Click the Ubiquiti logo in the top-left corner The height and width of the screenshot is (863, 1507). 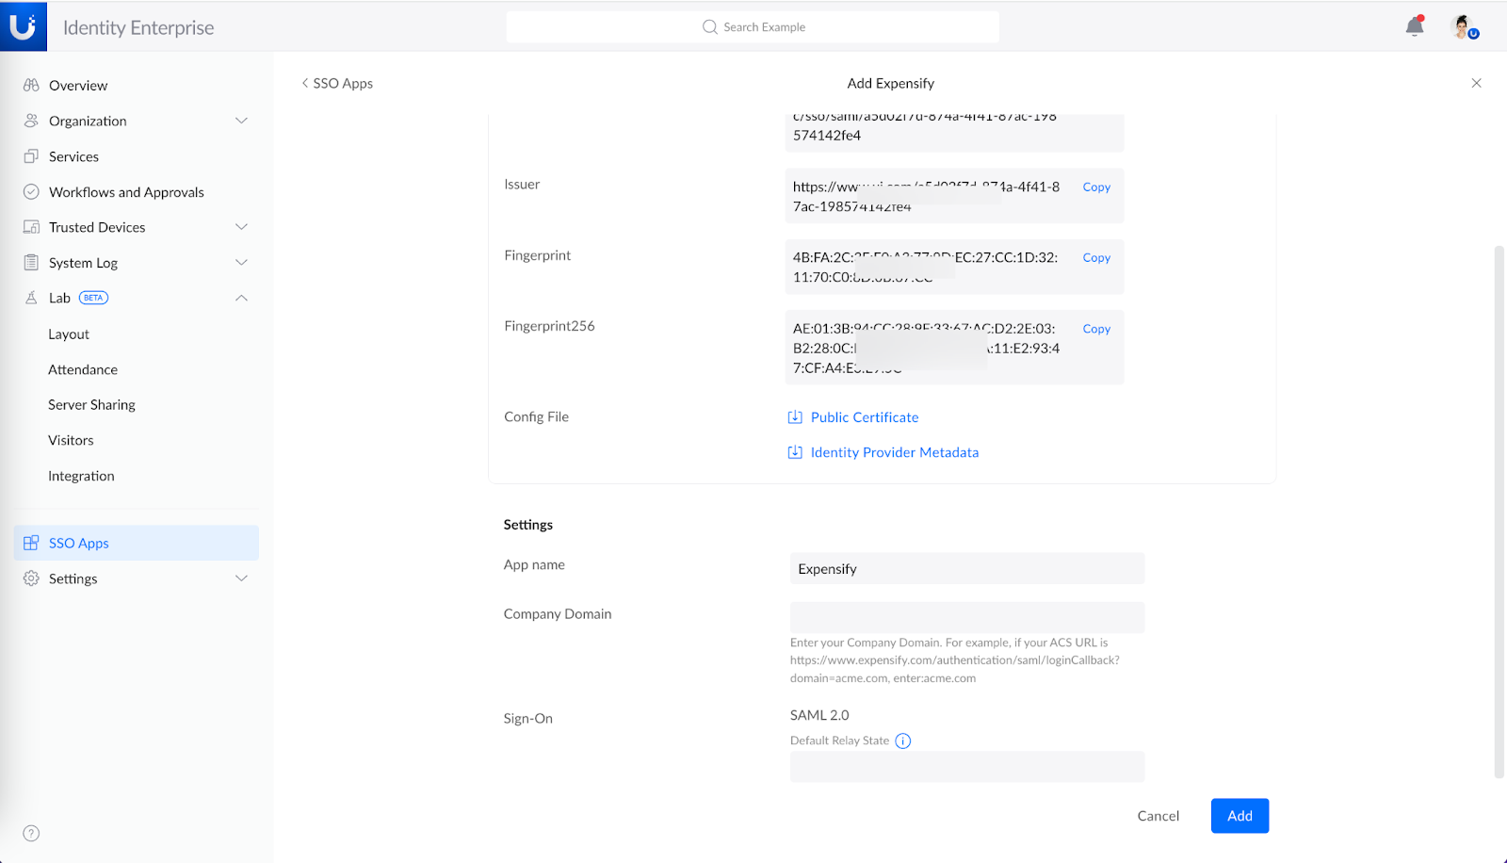point(23,25)
